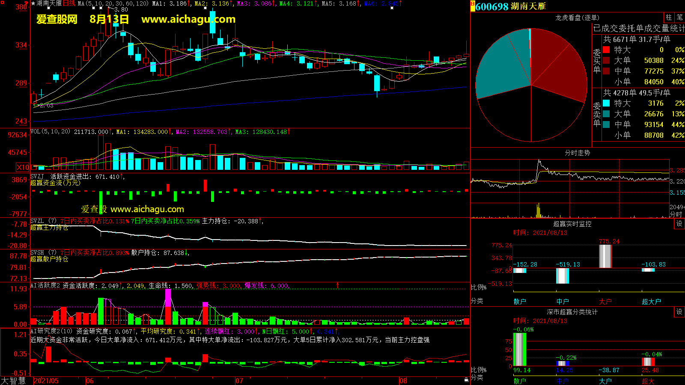Click the red question mark help icon
Screen dimensions: 685x385
tap(26, 3)
